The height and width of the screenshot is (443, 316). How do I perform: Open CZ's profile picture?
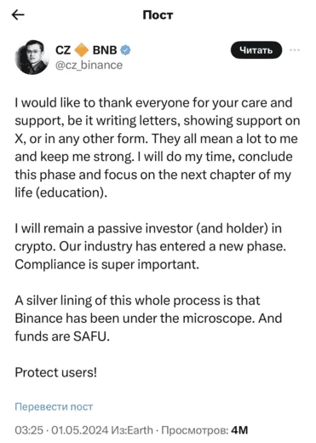tap(32, 57)
